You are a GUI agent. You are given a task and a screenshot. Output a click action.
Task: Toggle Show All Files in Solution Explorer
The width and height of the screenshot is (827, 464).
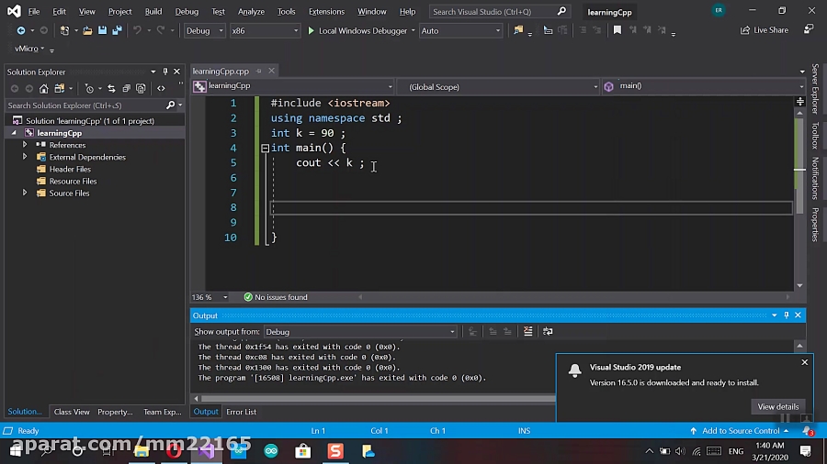point(141,88)
